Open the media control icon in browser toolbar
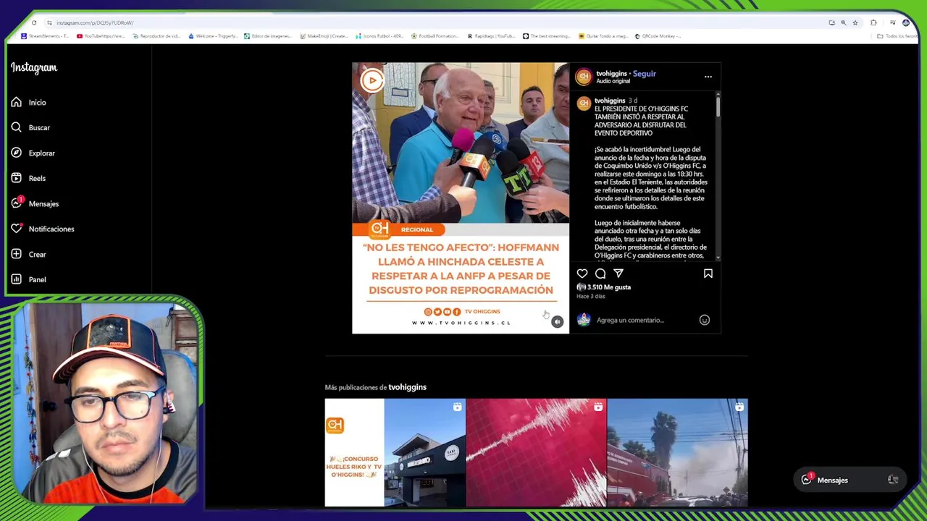The image size is (927, 521). click(892, 22)
